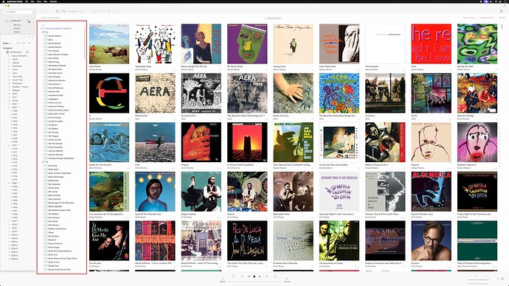Go back with the left arrow icon
The width and height of the screenshot is (509, 286).
pos(41,11)
